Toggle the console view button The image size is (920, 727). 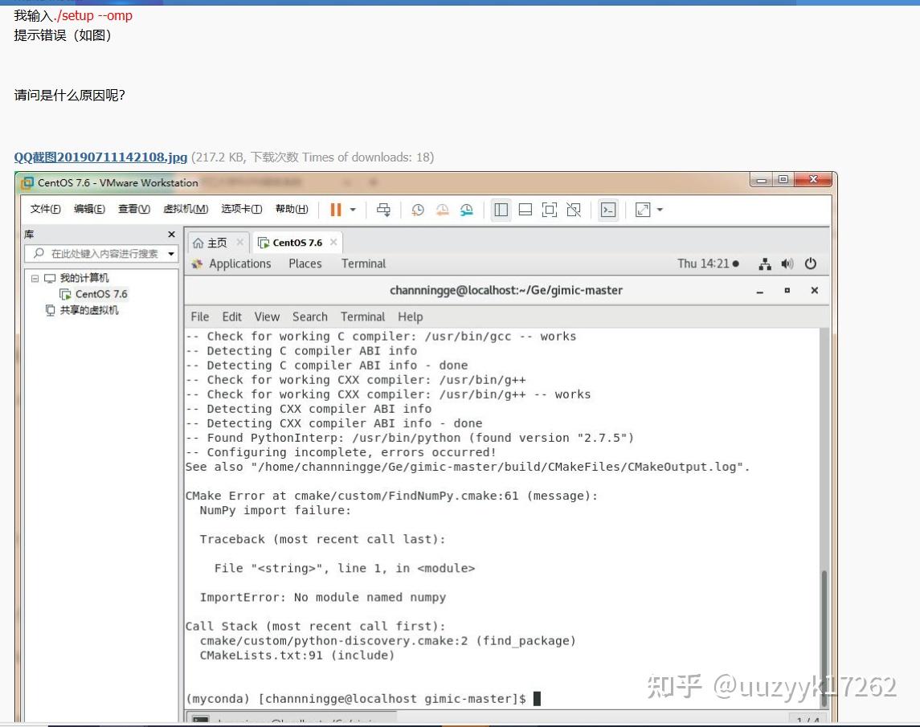pos(608,210)
